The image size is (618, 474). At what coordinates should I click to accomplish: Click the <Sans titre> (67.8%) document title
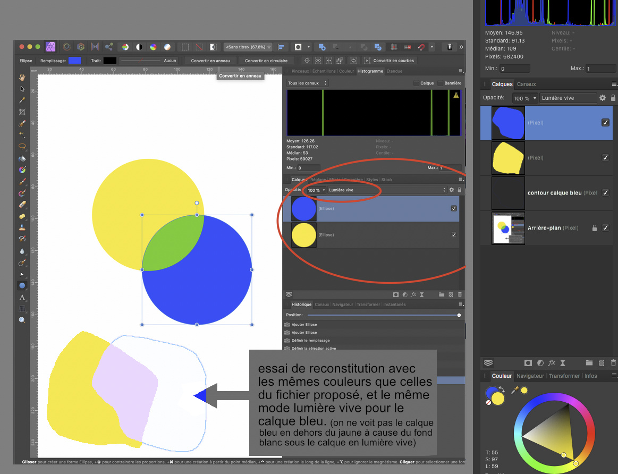coord(248,47)
